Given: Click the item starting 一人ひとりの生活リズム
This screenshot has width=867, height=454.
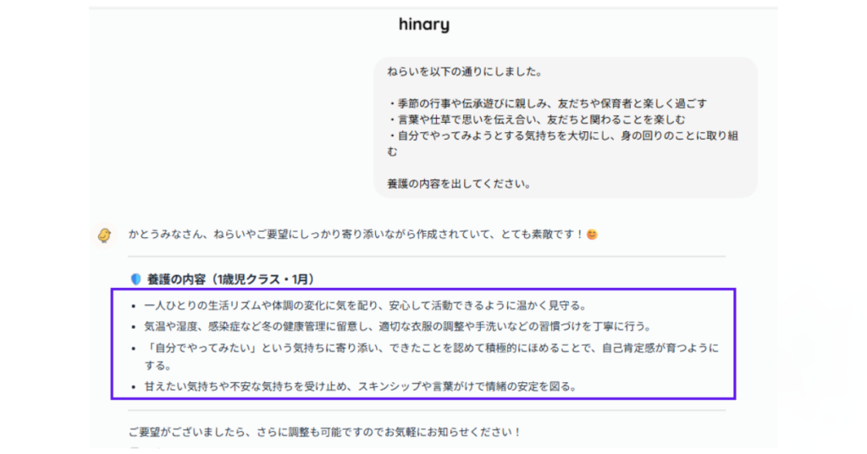Looking at the screenshot, I should point(365,305).
